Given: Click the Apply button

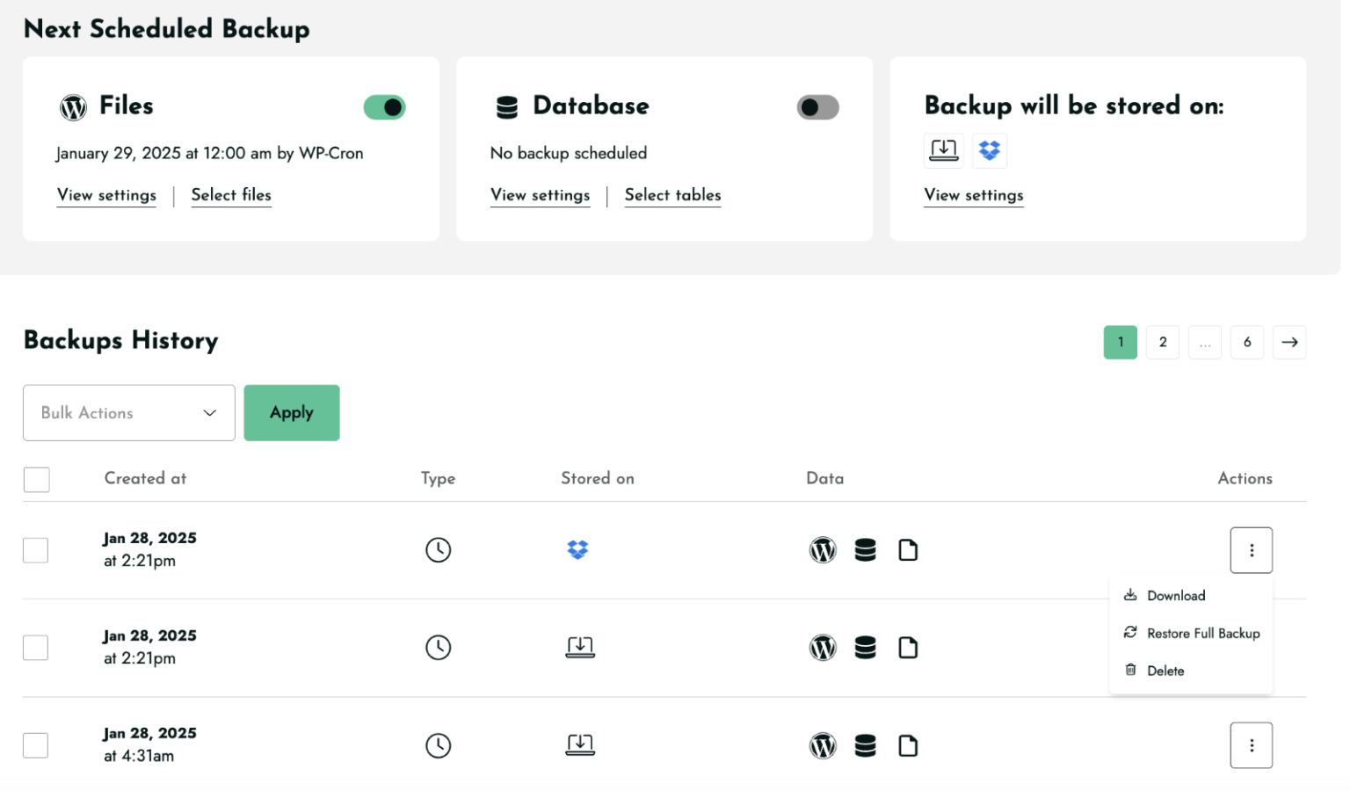Looking at the screenshot, I should [x=291, y=412].
